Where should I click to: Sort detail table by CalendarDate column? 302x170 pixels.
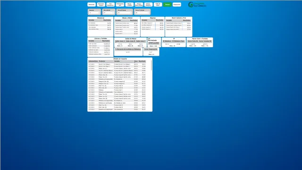93,61
